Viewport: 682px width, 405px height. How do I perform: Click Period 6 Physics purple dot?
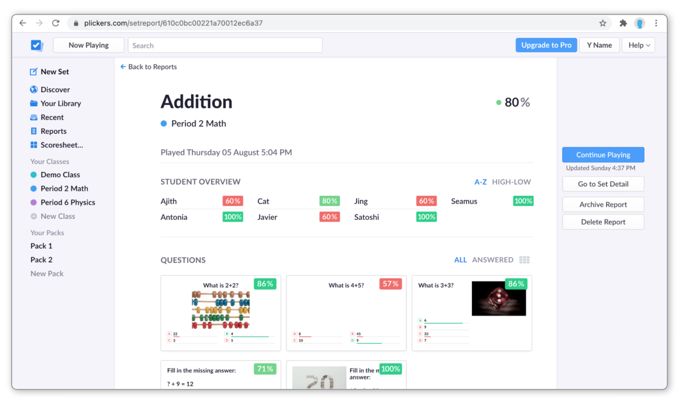(x=34, y=202)
